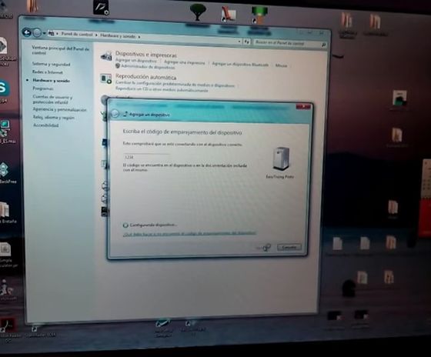
Task: Click the Skype desktop icon
Action: (x=4, y=88)
